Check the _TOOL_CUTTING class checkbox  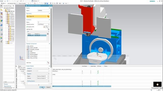27,58
